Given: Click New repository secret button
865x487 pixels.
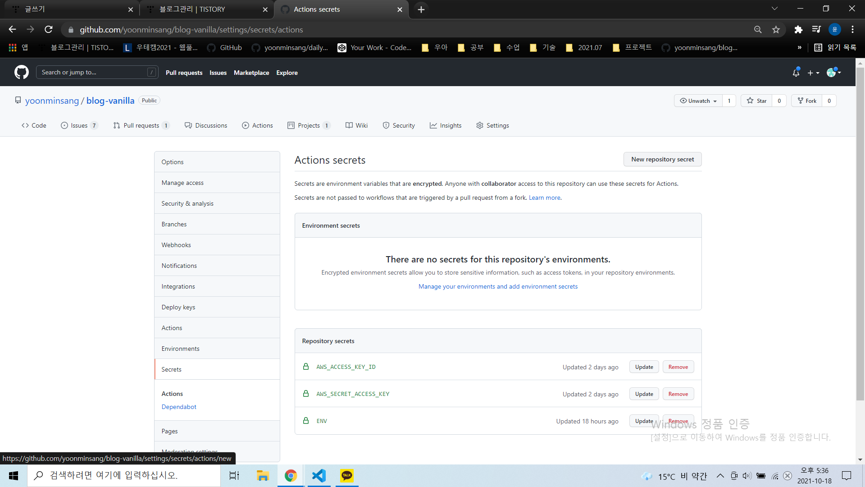Looking at the screenshot, I should pos(662,159).
